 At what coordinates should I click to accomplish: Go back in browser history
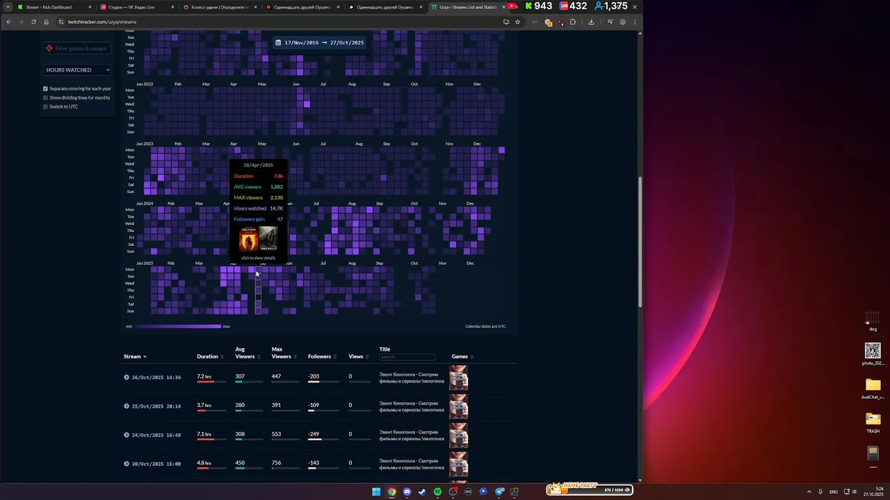[8, 22]
